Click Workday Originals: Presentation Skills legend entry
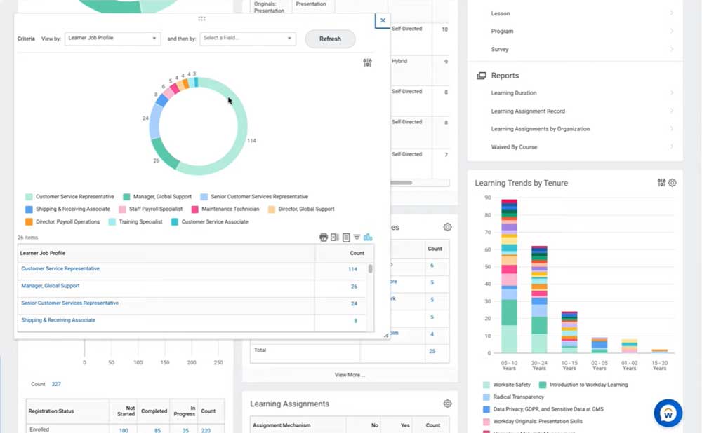 533,421
